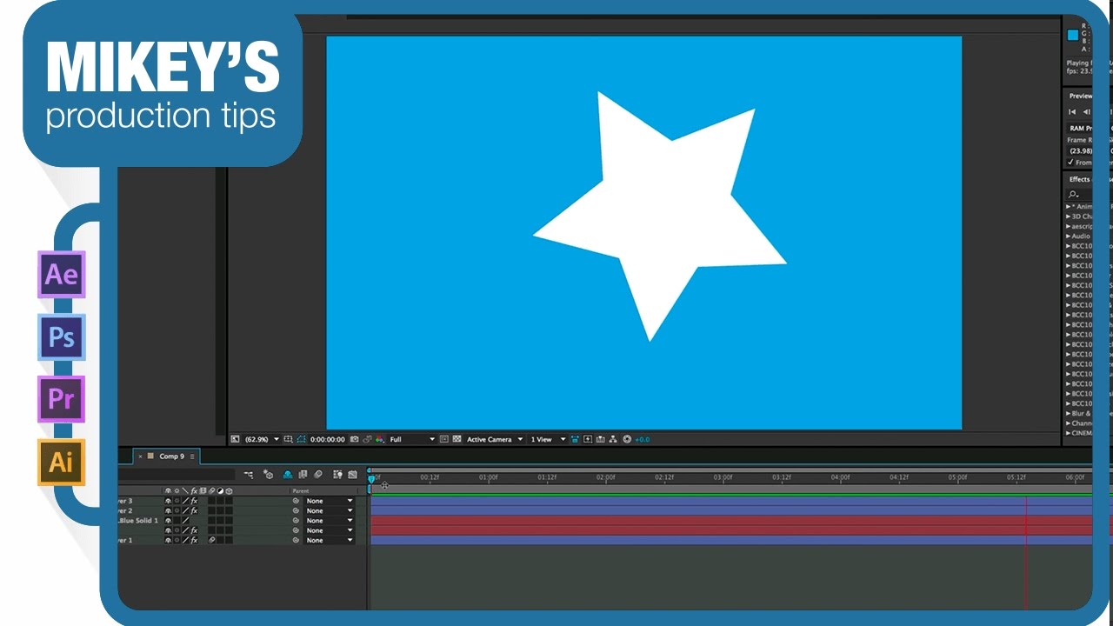Open the Fast Previews icon
Image resolution: width=1113 pixels, height=626 pixels.
click(589, 439)
